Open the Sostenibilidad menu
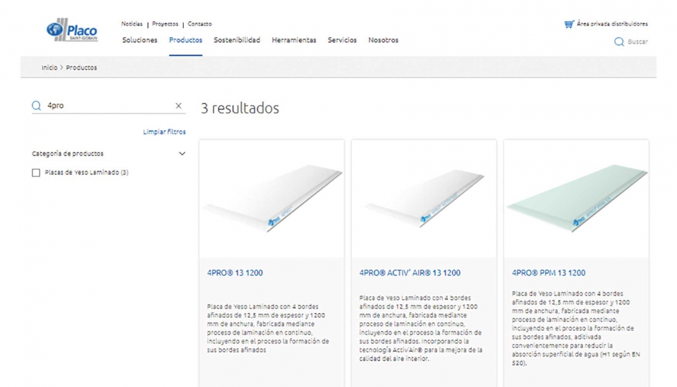Screen dimensions: 677x387 click(237, 40)
